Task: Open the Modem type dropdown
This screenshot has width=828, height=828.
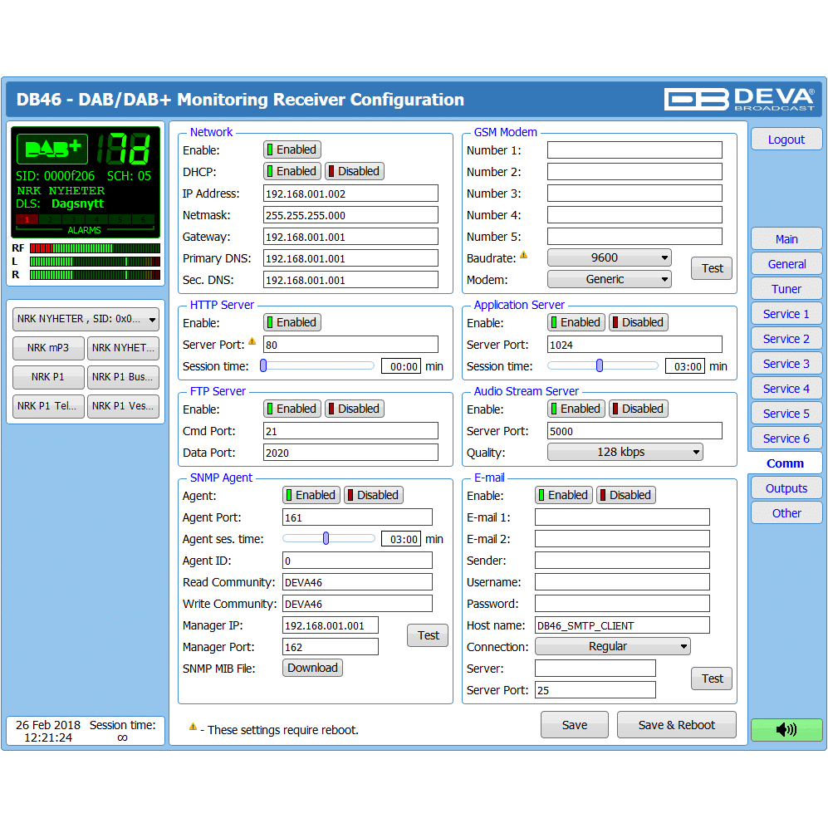Action: pos(610,279)
